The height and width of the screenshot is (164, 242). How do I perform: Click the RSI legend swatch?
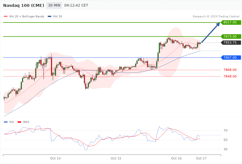click(x=6, y=122)
